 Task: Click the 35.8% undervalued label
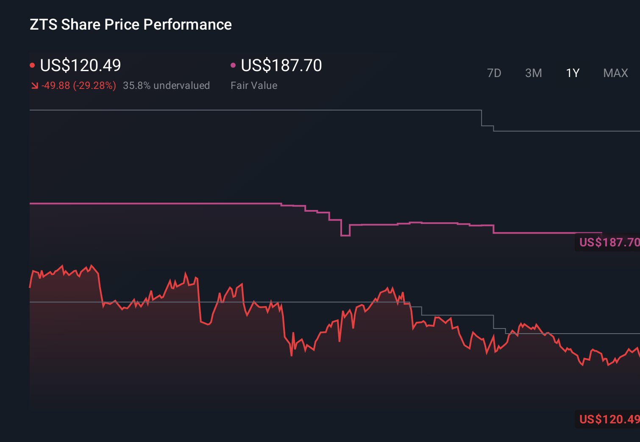click(167, 85)
